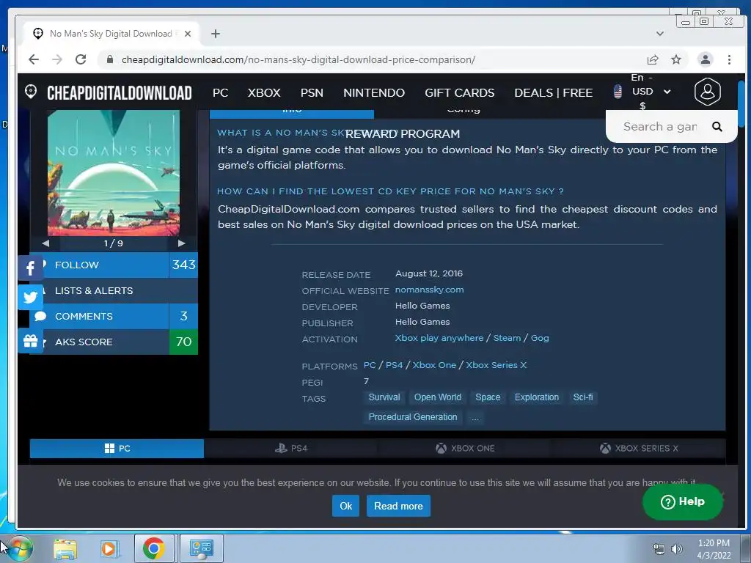Open the GIFT CARDS menu

(x=459, y=92)
